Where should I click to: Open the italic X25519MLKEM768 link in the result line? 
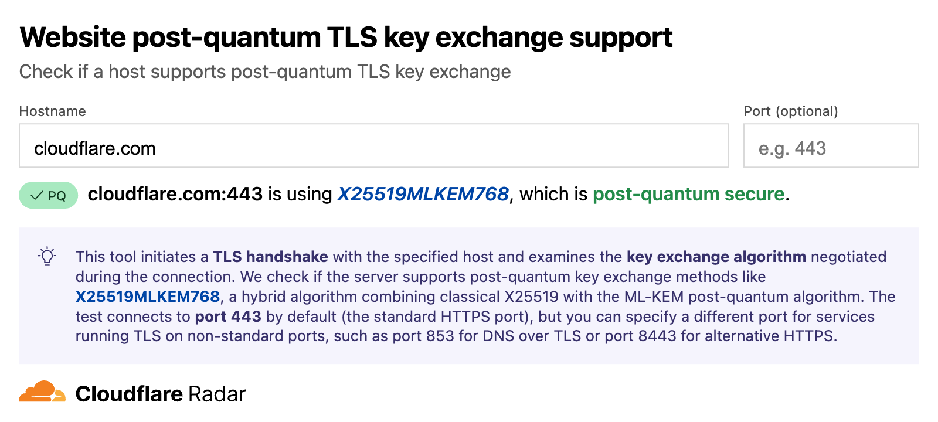point(423,194)
